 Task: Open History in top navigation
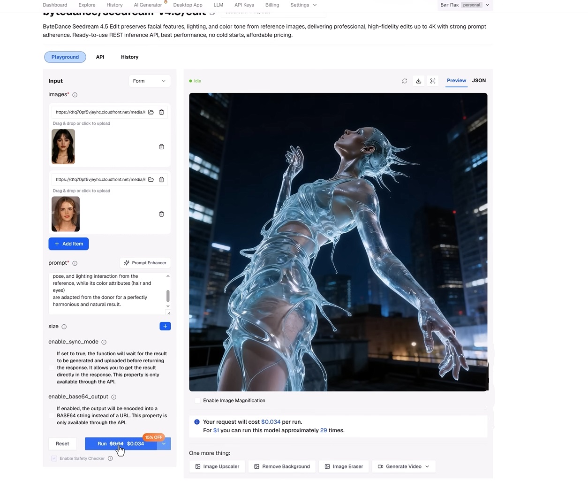(114, 5)
